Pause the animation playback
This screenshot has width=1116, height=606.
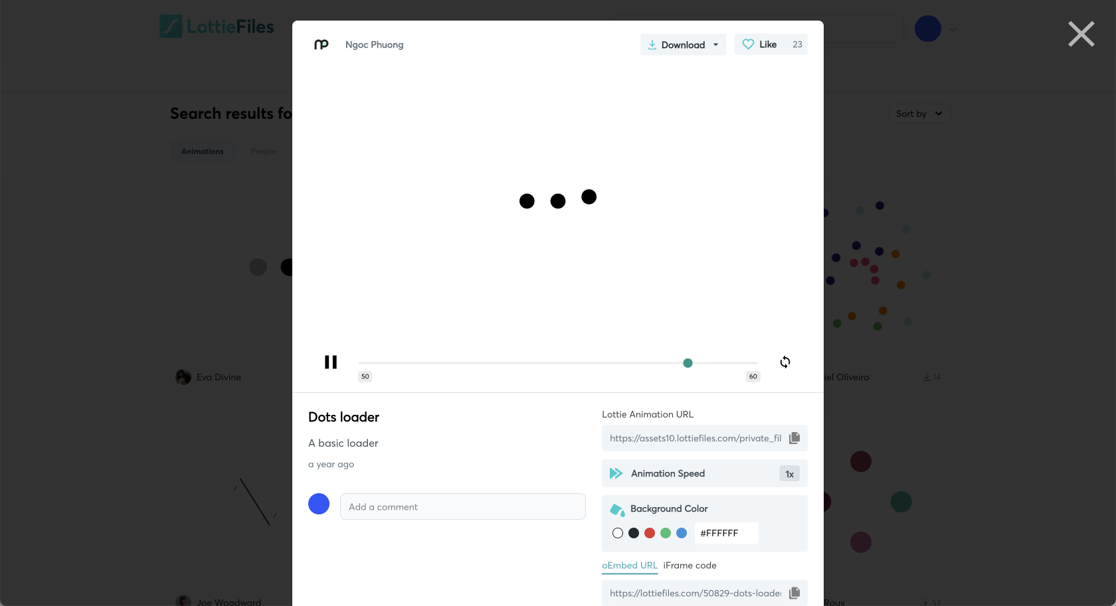(331, 362)
